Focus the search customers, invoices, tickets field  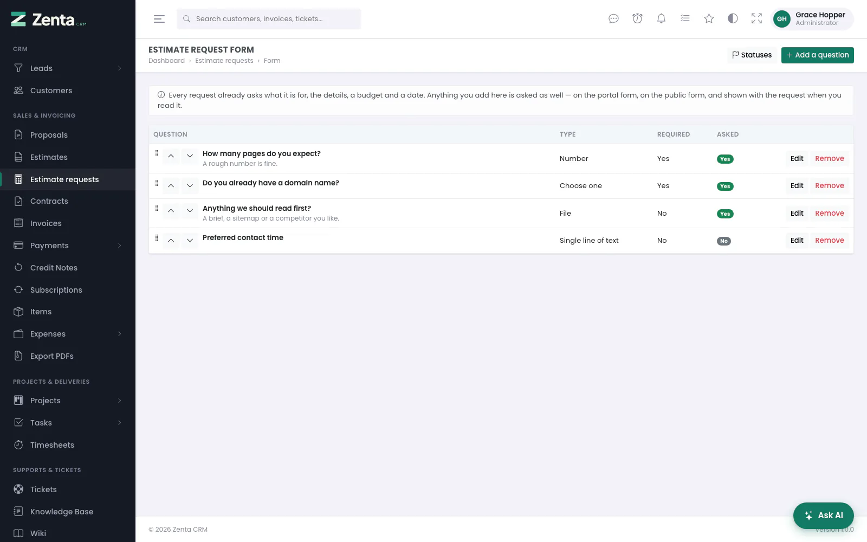269,19
